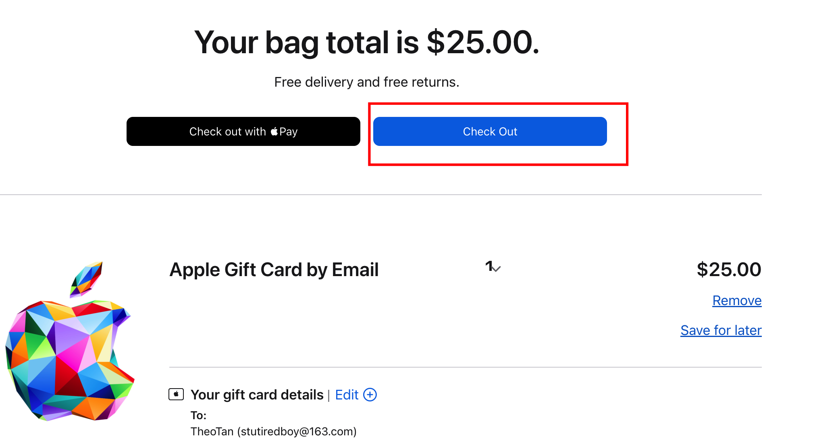Image resolution: width=815 pixels, height=445 pixels.
Task: Click the plus circle icon next to Edit
Action: [370, 395]
